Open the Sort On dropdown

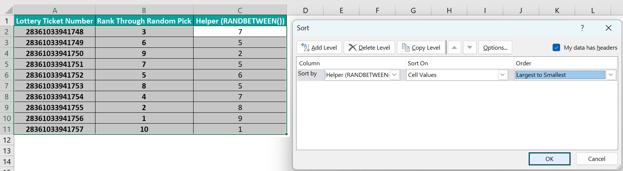502,75
